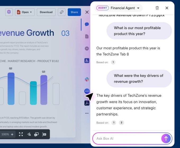Image resolution: width=180 pixels, height=148 pixels.
Task: Open the file info details icon
Action: (87, 37)
